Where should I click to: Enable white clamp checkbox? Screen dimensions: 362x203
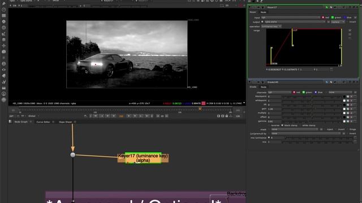[300, 125]
